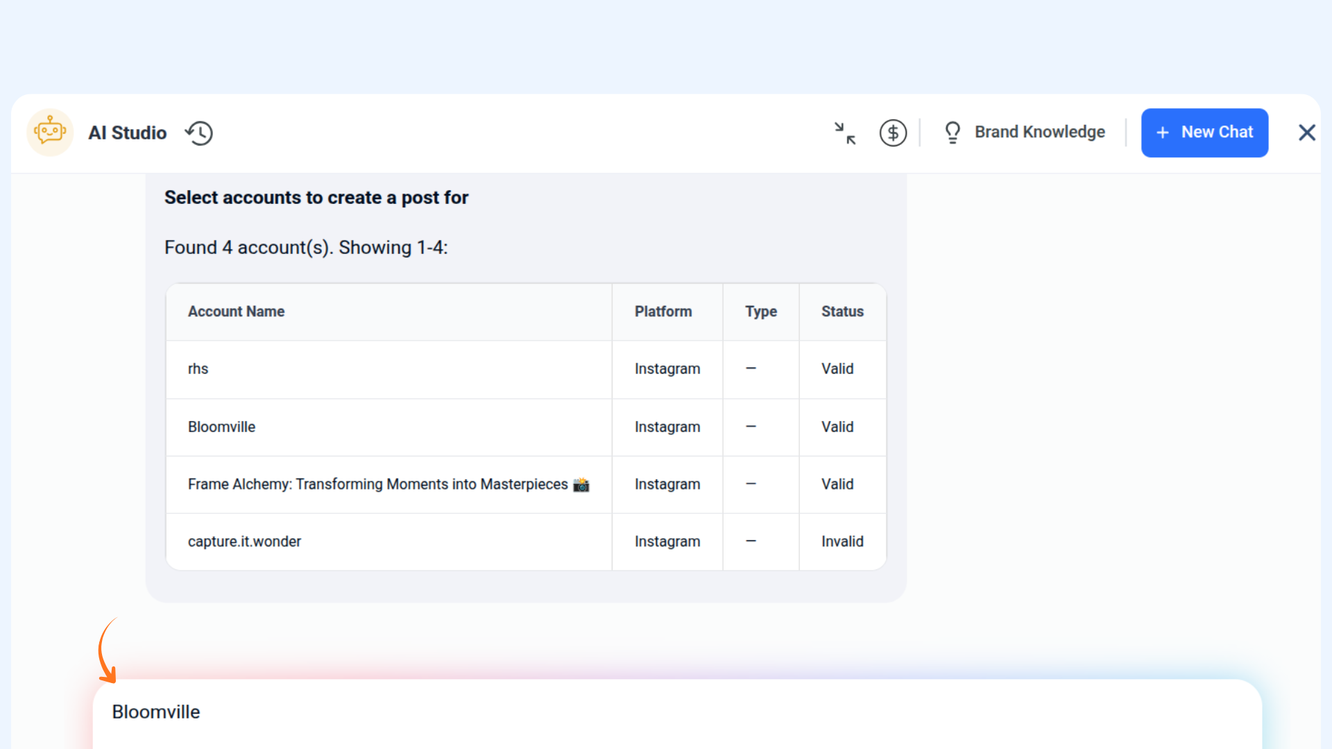Click the plus icon on New Chat
Viewport: 1332px width, 749px height.
click(x=1163, y=132)
